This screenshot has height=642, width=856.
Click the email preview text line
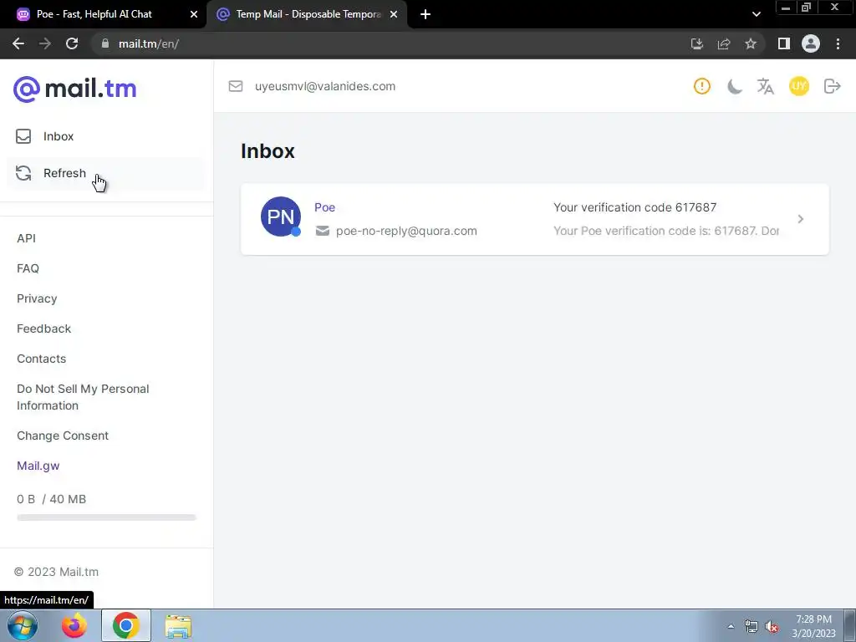tap(666, 231)
